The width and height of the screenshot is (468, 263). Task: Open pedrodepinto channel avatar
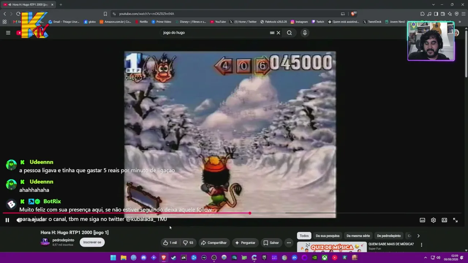[45, 242]
